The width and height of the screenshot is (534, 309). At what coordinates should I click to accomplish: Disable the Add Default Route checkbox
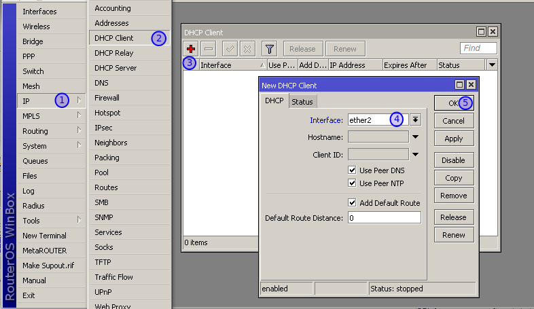coord(352,202)
